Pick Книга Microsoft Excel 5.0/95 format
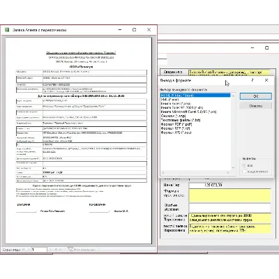Screen dimensions: 279x279 (x=188, y=112)
